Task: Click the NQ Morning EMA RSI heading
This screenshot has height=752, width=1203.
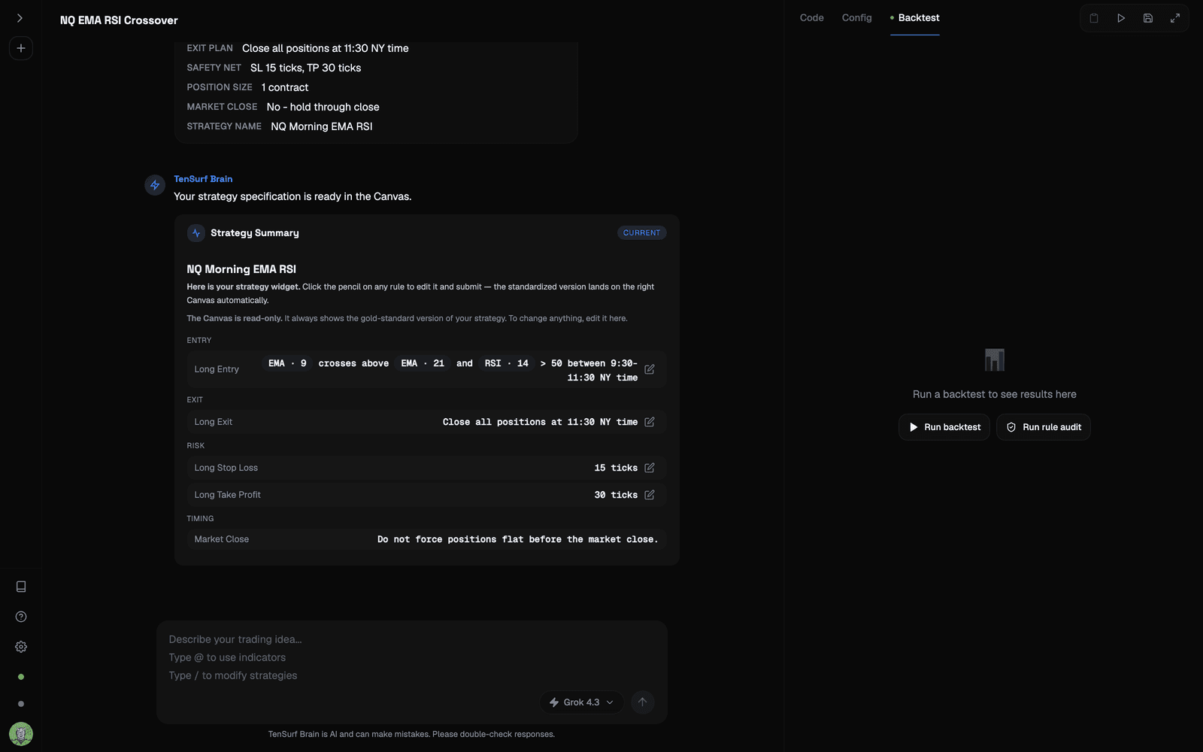Action: (241, 269)
